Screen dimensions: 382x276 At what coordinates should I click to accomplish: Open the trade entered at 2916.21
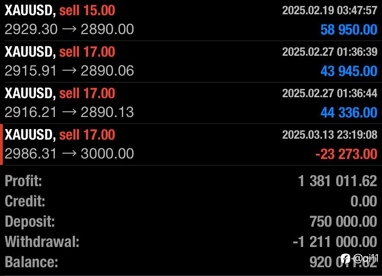(191, 103)
